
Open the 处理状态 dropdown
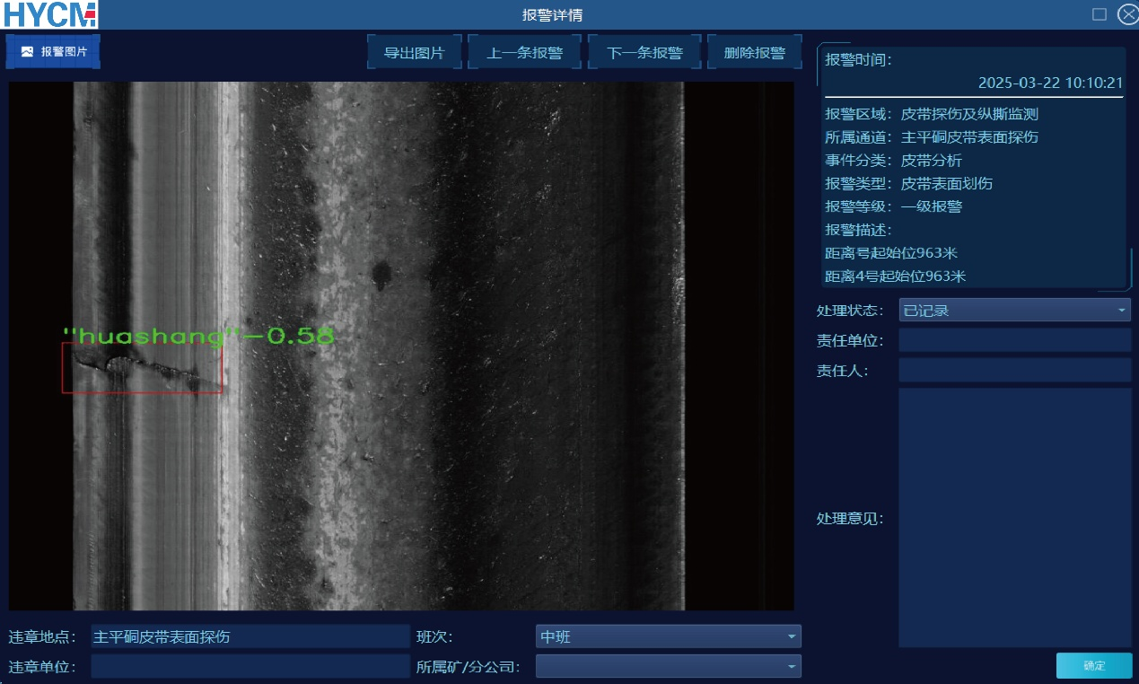(x=1015, y=311)
